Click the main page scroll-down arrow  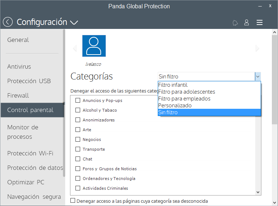[274, 203]
